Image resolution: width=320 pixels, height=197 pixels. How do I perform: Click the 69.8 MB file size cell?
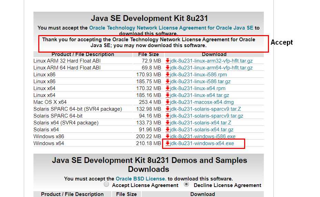click(151, 68)
